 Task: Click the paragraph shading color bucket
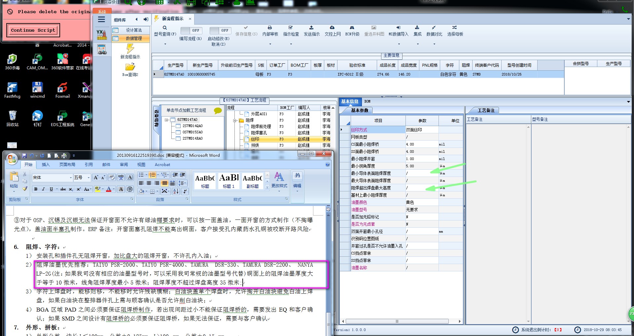tap(141, 191)
